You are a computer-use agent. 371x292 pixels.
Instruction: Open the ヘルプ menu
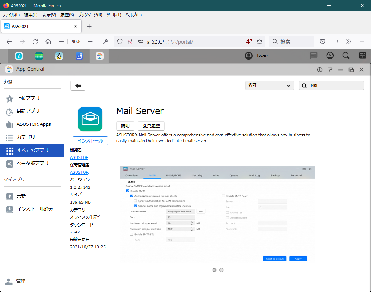click(133, 15)
